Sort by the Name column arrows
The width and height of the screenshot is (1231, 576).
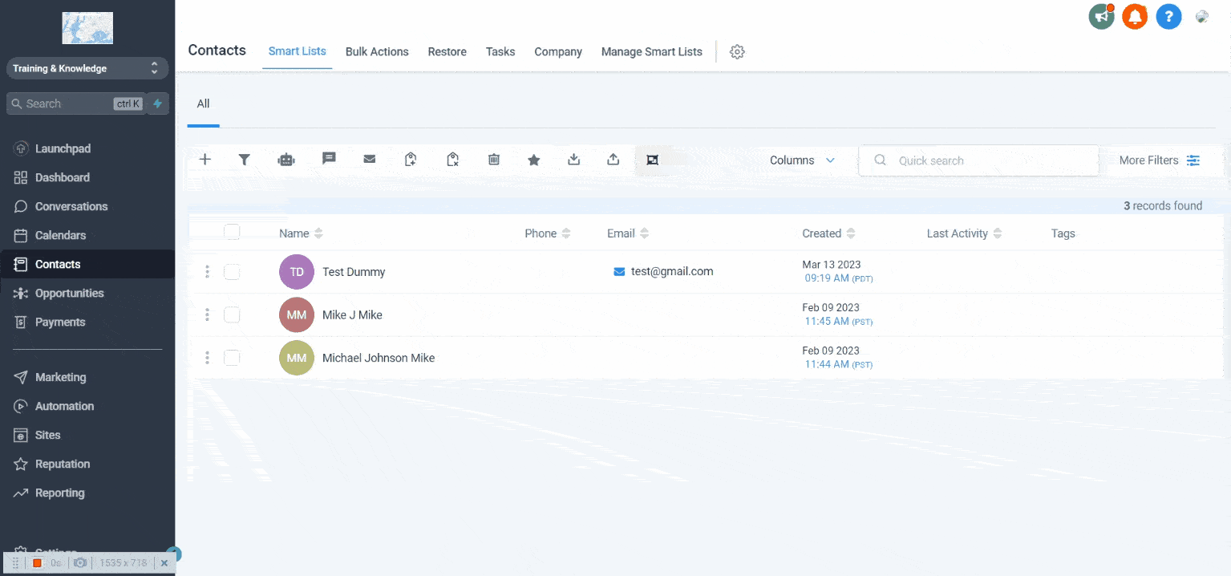[318, 233]
